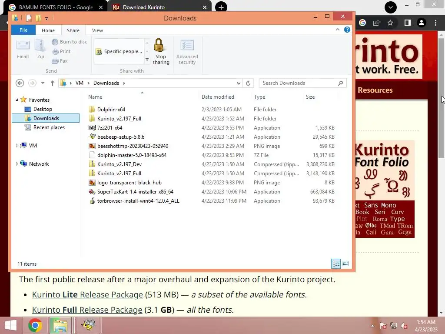445x334 pixels.
Task: Expand the Share with gallery dropdown
Action: [147, 60]
